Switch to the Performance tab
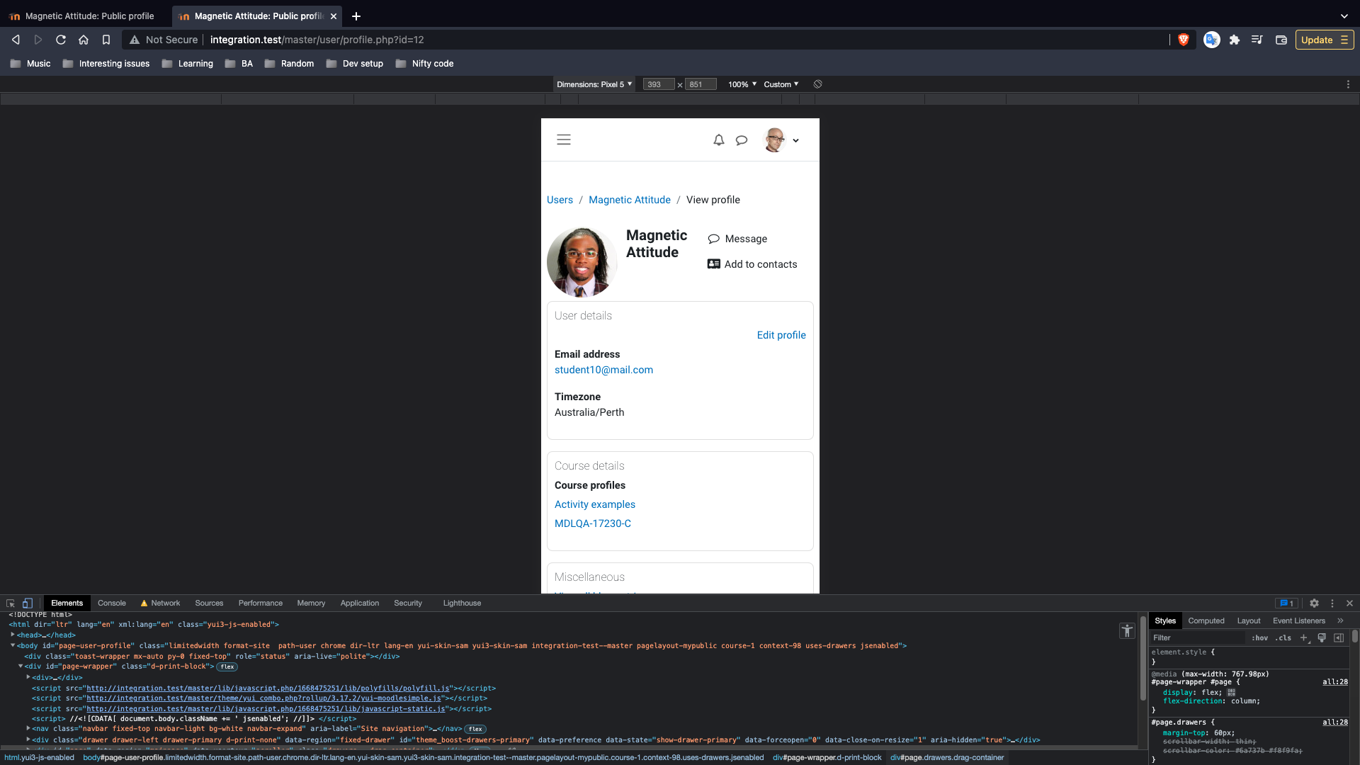 tap(261, 603)
